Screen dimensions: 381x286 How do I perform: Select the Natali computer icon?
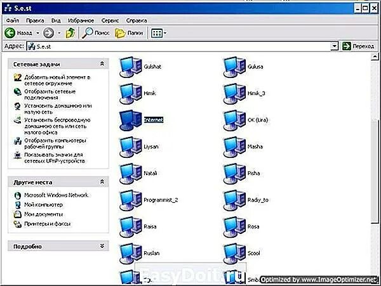click(x=130, y=174)
